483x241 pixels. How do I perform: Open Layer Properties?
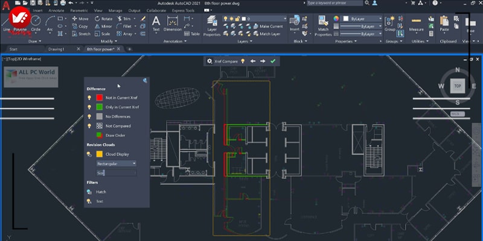(x=212, y=26)
